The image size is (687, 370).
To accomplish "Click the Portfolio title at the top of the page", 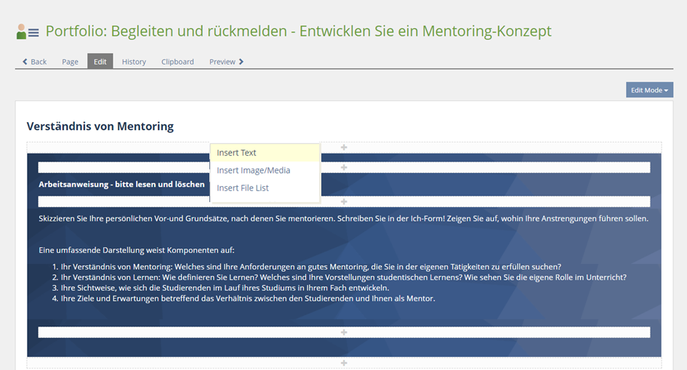I will pyautogui.click(x=298, y=31).
